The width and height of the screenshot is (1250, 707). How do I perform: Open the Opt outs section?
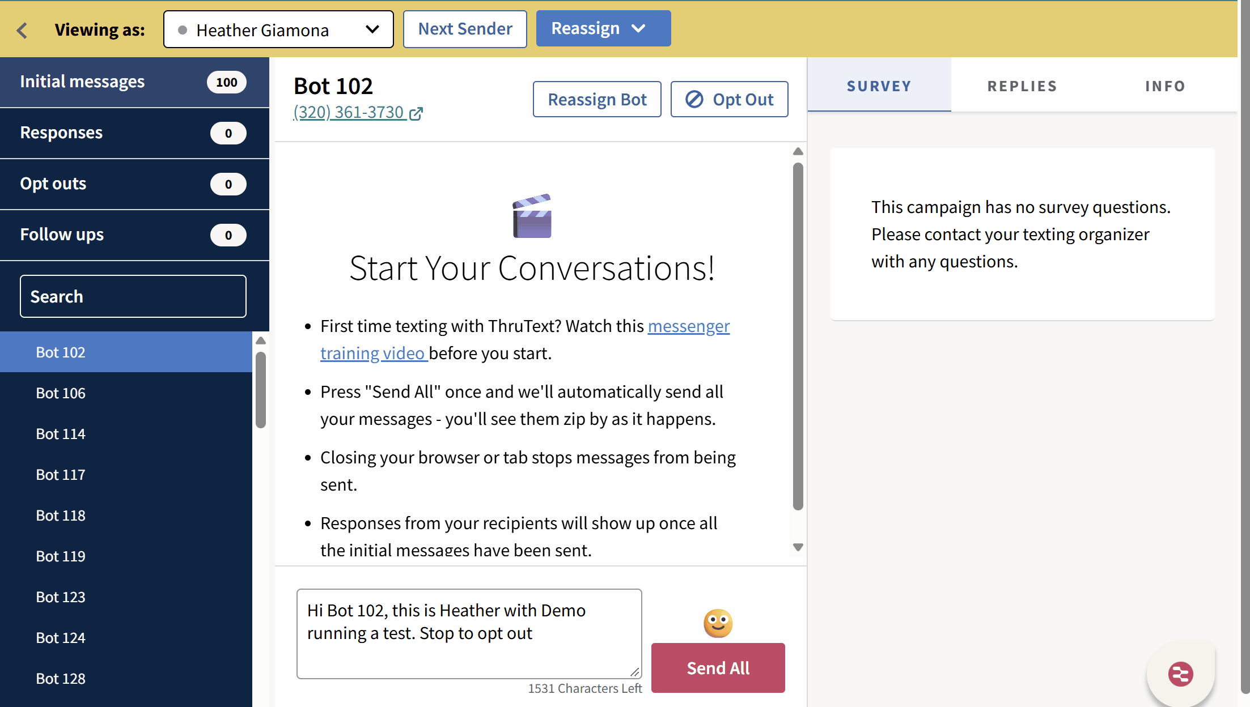134,184
